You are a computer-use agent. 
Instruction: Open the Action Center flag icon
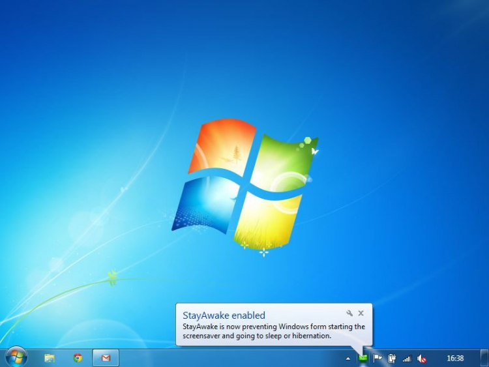click(x=378, y=359)
